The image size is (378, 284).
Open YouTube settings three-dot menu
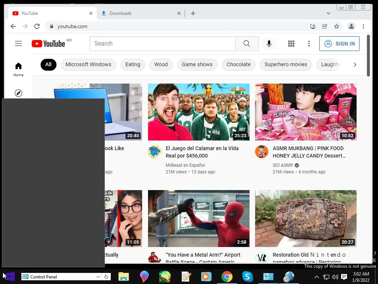[x=309, y=44]
